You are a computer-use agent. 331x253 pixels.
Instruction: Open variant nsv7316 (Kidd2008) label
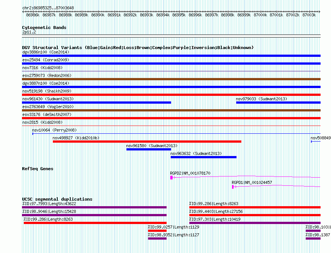click(x=42, y=68)
